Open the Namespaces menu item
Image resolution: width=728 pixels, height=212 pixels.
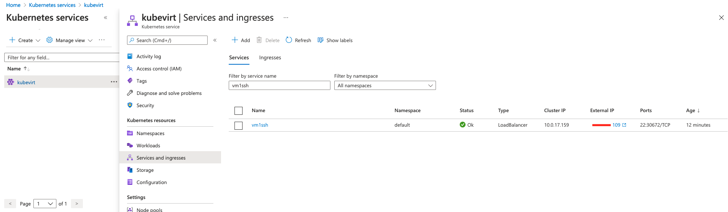tap(150, 134)
